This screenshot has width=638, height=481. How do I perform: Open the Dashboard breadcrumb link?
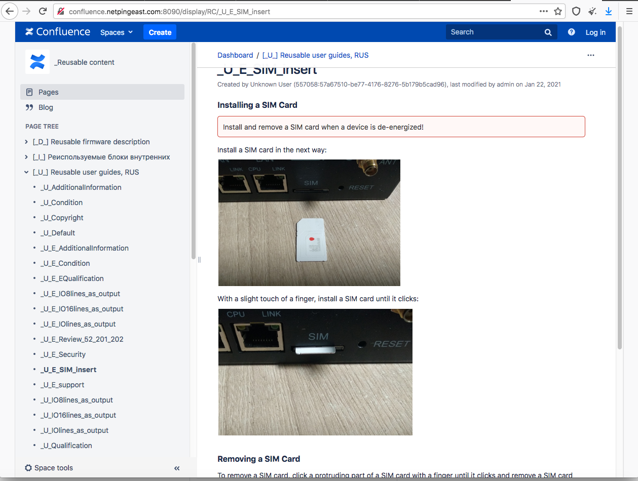tap(235, 55)
